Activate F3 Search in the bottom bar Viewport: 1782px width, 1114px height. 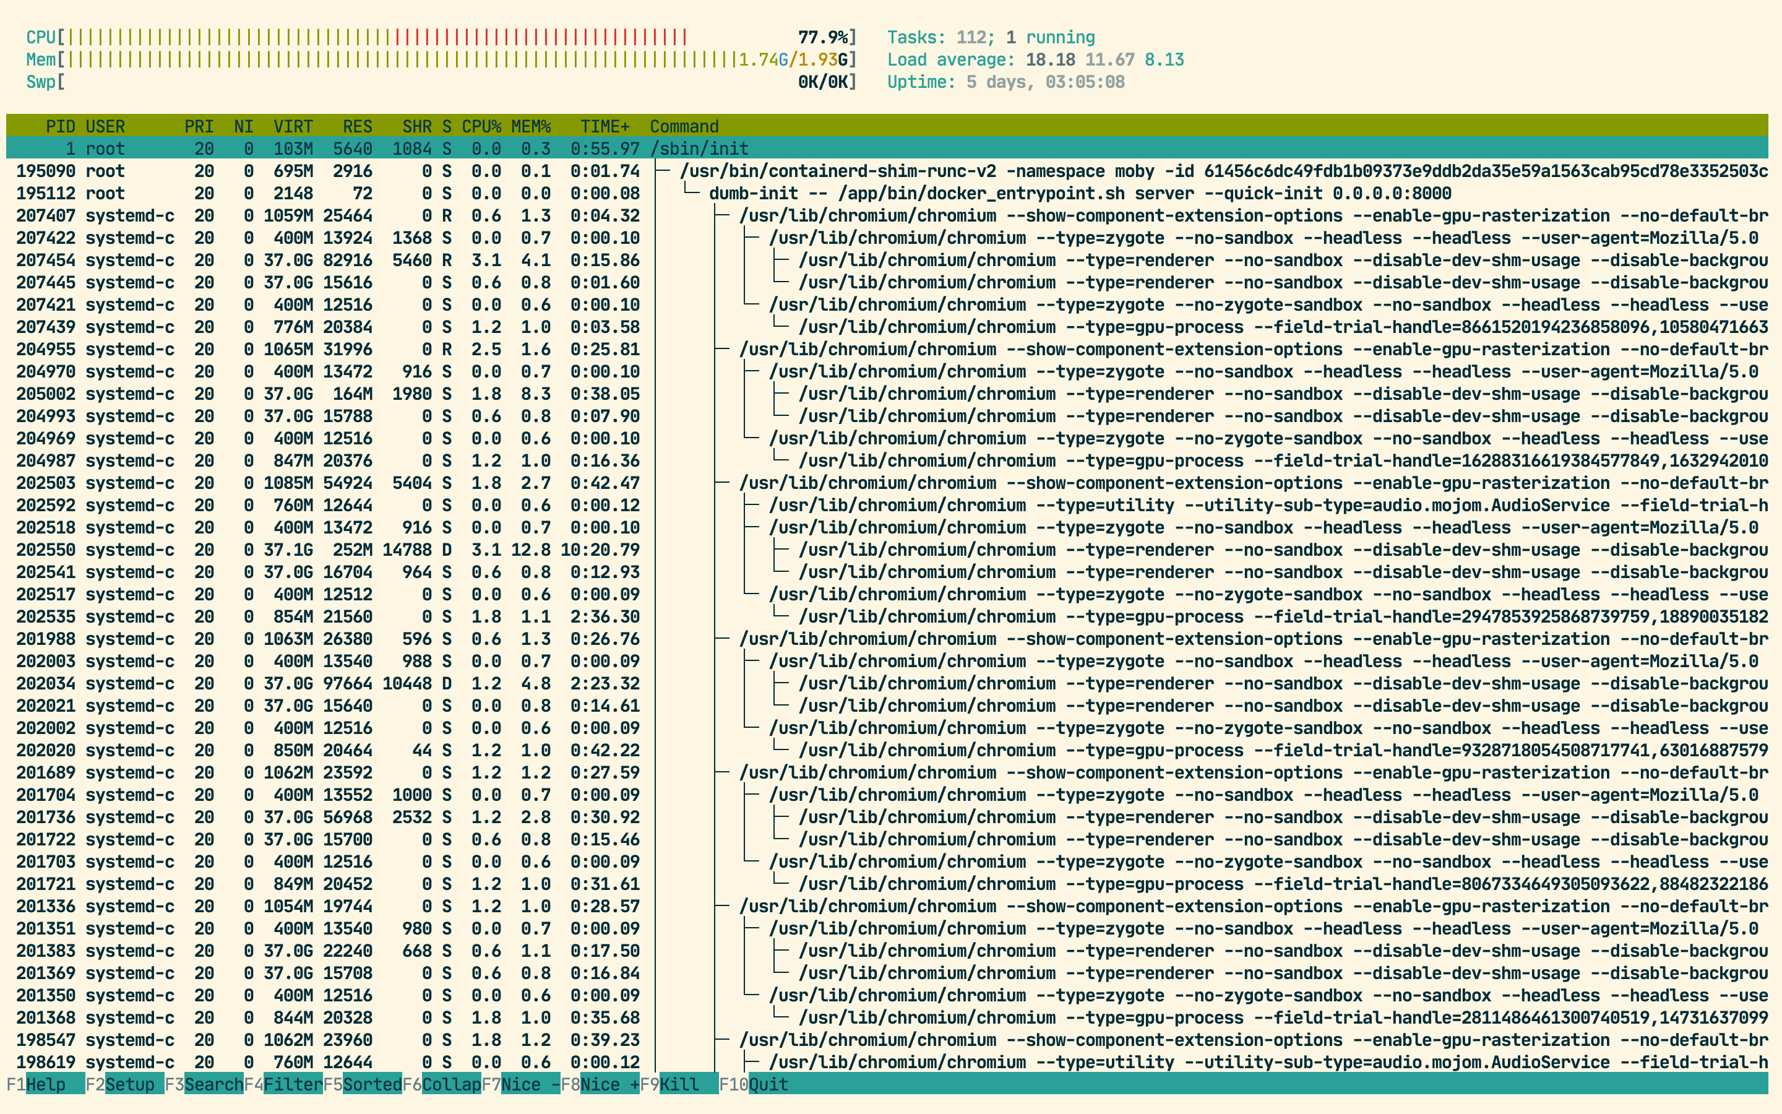coord(213,1084)
